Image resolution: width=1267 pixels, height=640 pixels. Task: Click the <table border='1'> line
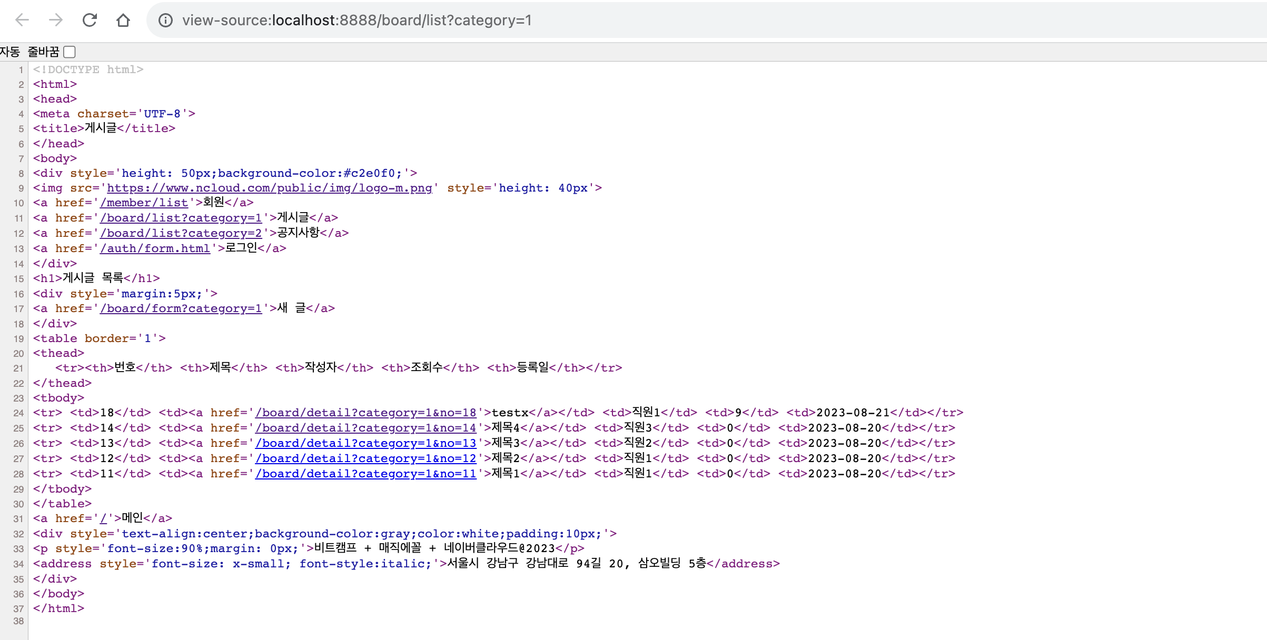pyautogui.click(x=99, y=338)
